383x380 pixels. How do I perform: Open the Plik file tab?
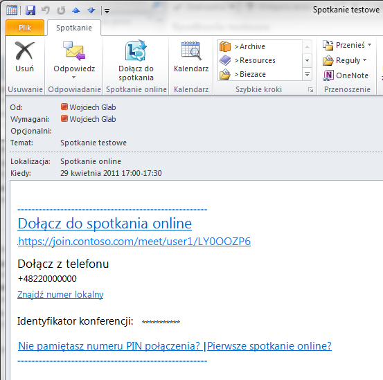25,28
